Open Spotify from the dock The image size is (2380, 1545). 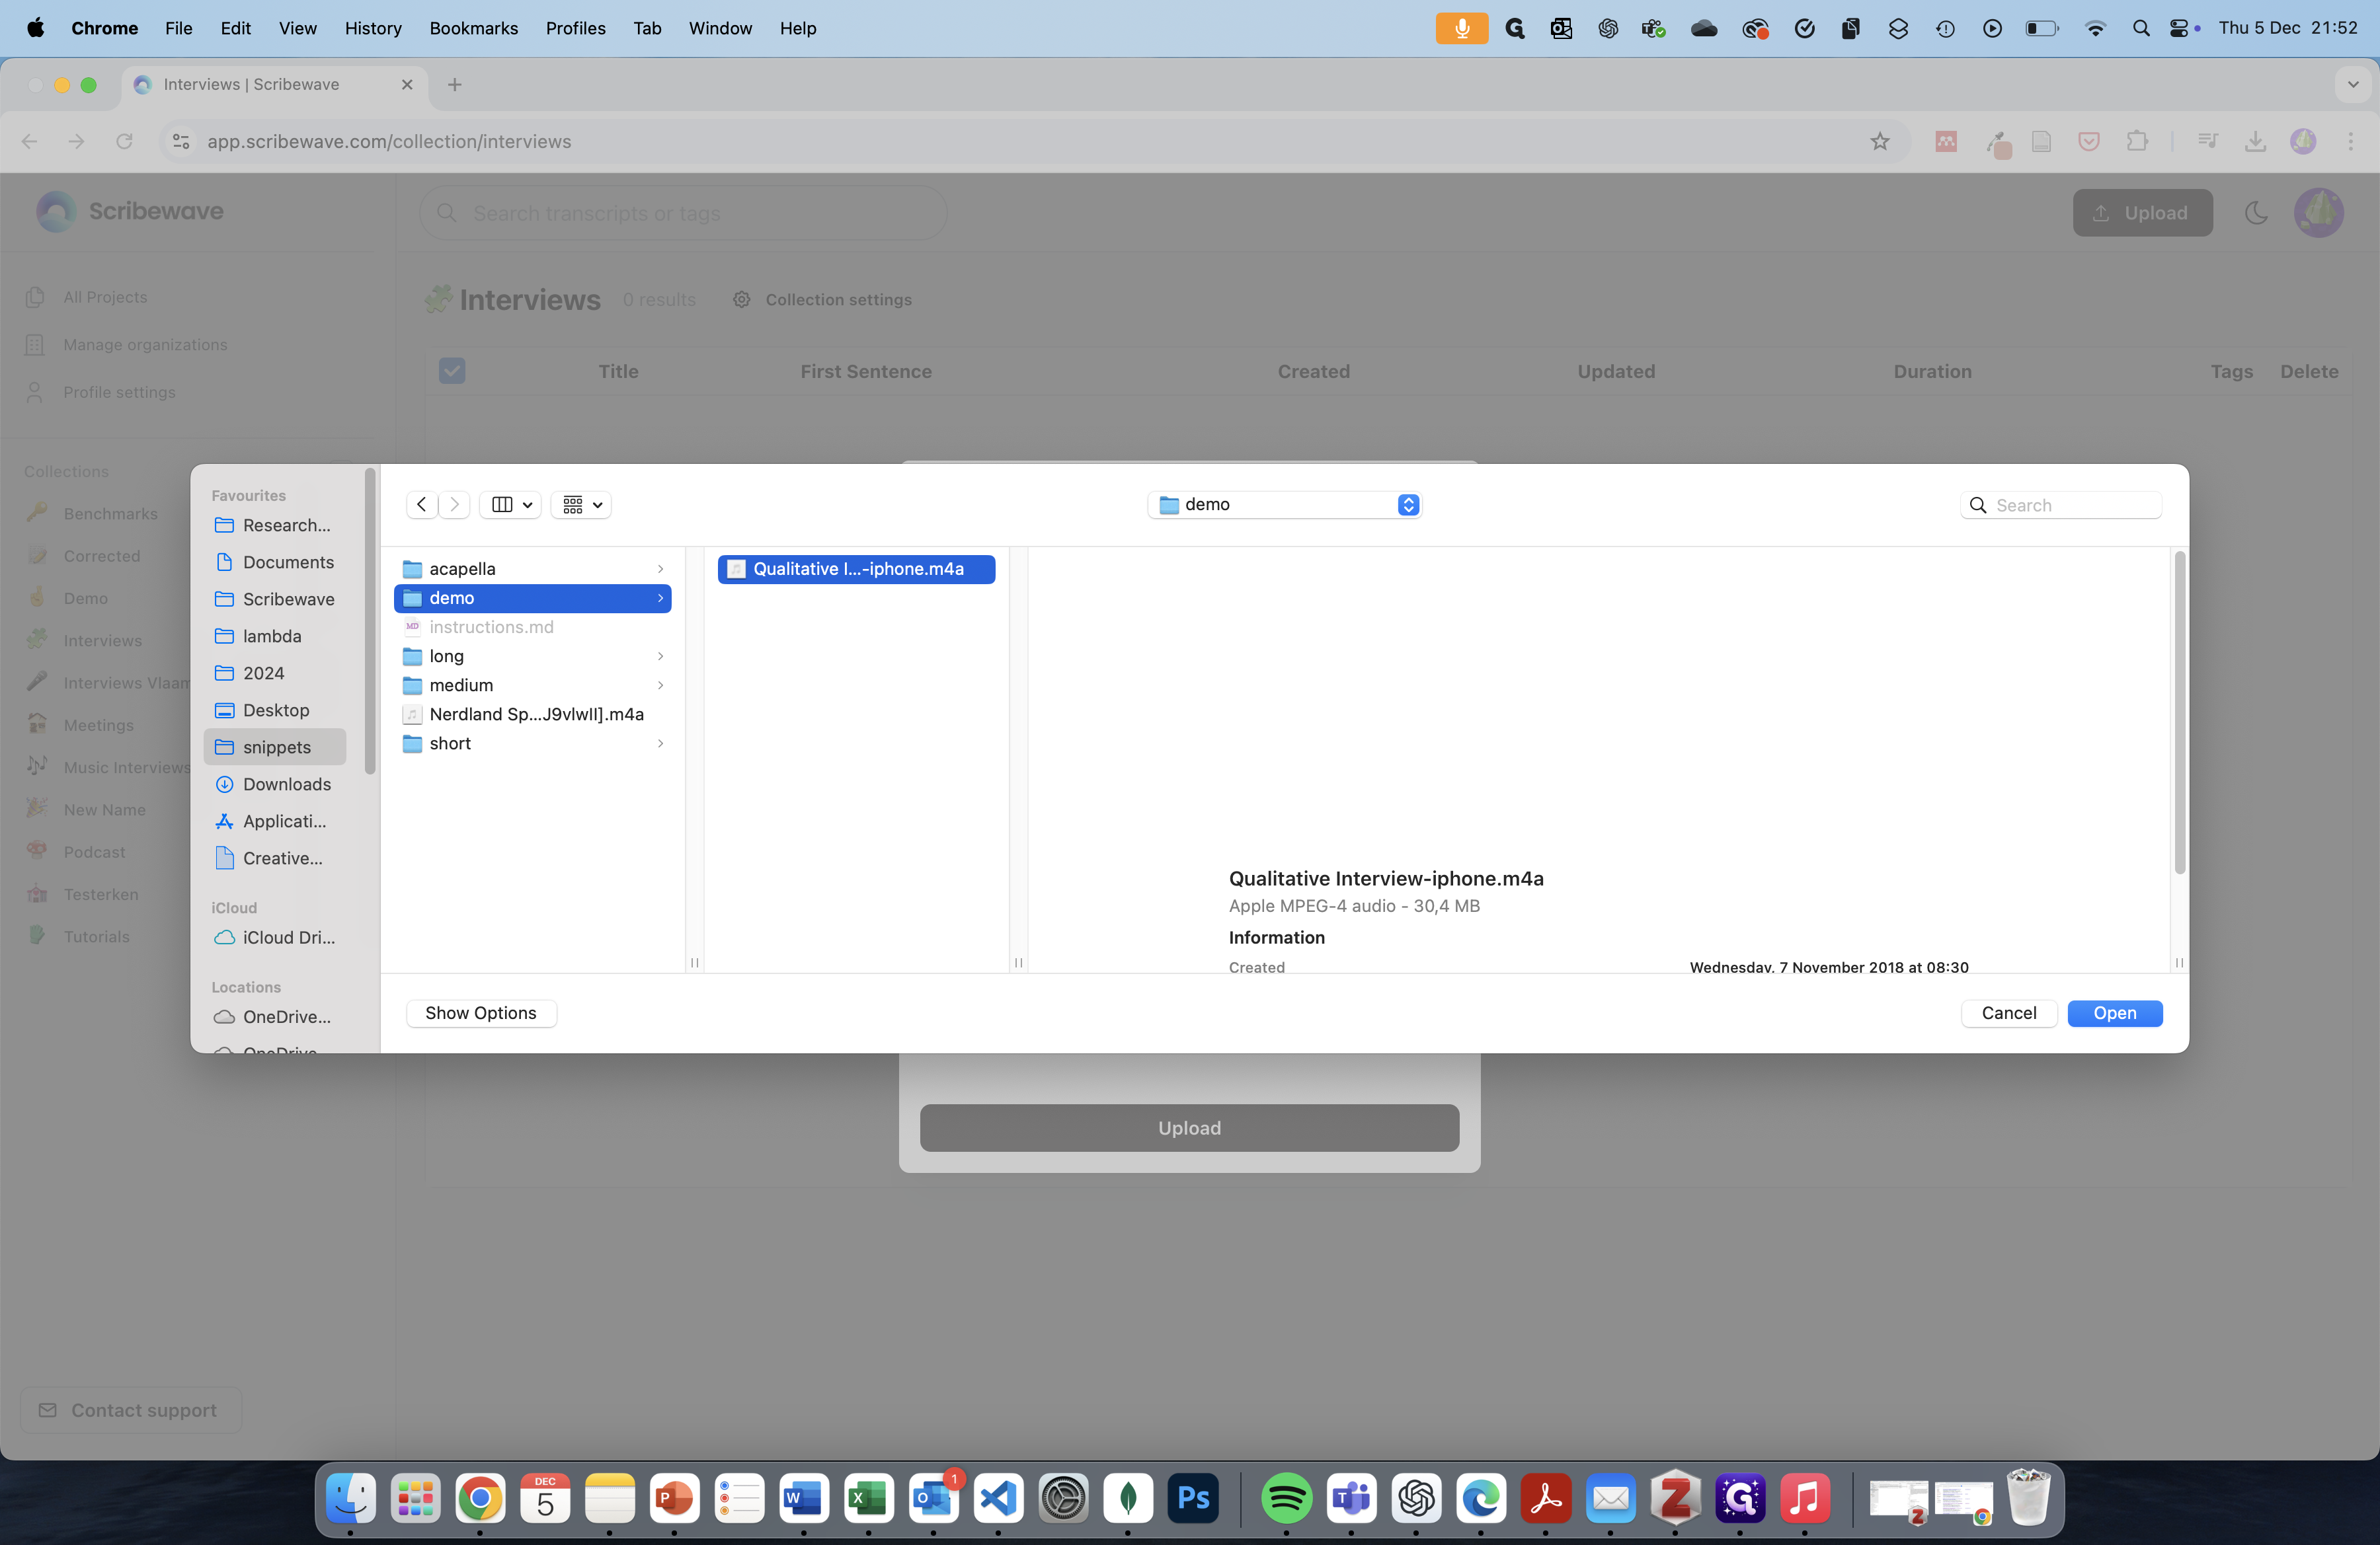1286,1497
